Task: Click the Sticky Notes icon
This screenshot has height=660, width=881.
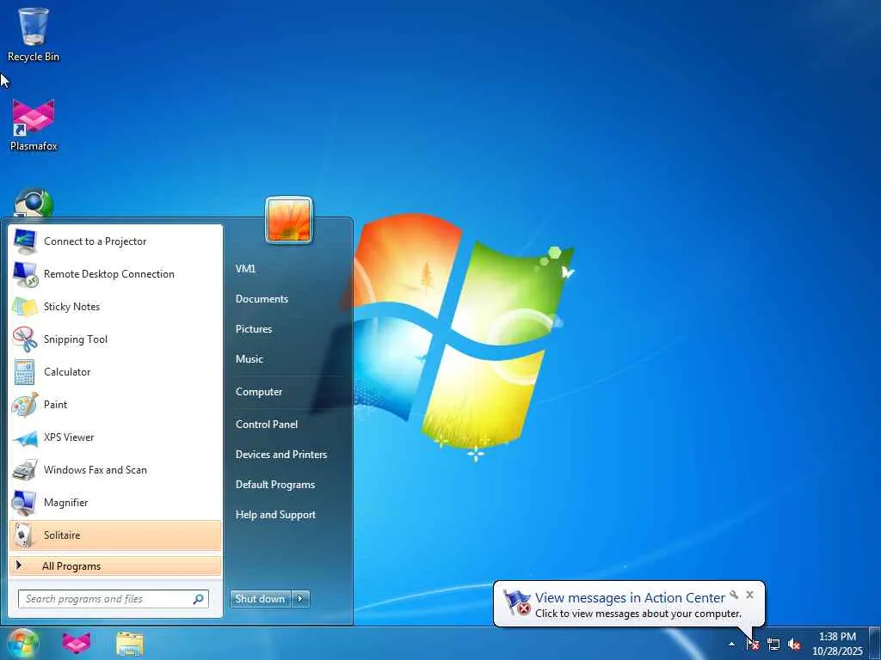Action: point(25,307)
